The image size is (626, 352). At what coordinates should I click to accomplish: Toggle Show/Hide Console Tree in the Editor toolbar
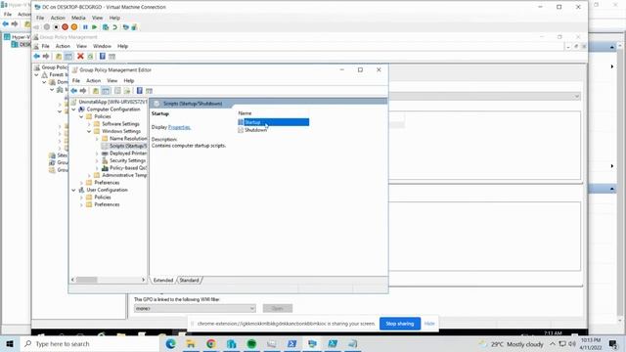pos(106,91)
